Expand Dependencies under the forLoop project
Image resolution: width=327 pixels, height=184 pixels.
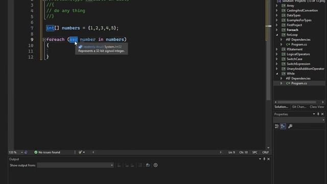[x=281, y=40]
